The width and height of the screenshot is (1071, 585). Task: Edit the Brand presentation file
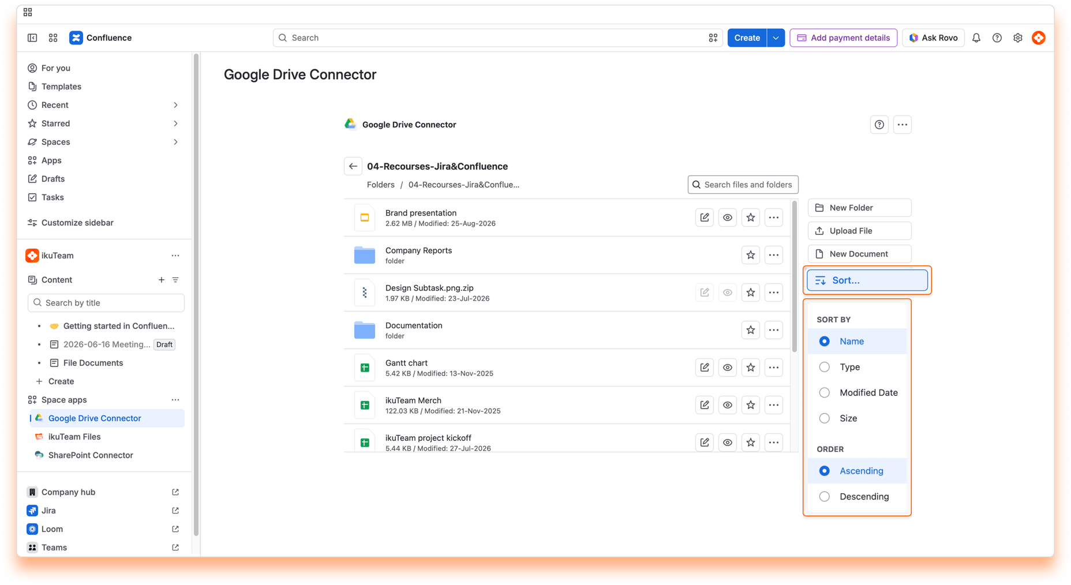pos(705,217)
